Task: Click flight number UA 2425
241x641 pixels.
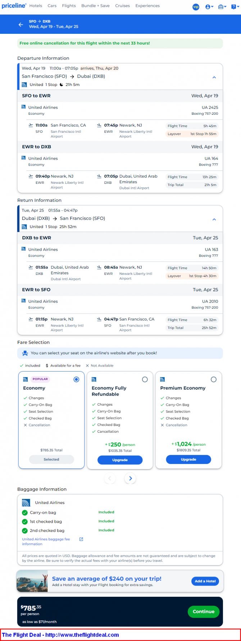Action: (210, 108)
